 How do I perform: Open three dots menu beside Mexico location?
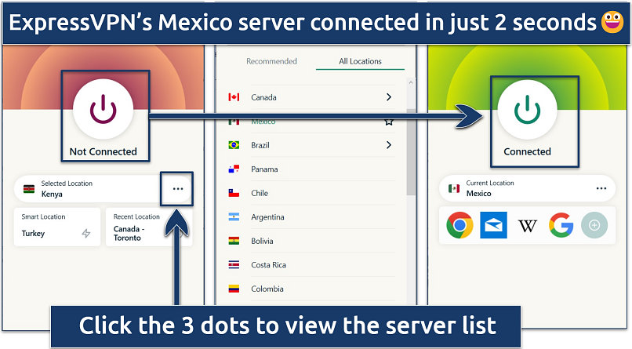601,188
